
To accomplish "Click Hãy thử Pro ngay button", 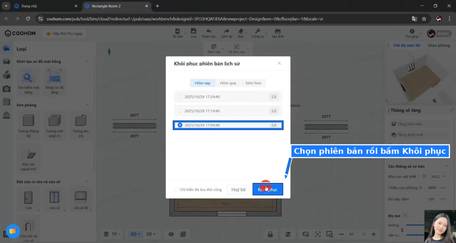I will 64,33.
